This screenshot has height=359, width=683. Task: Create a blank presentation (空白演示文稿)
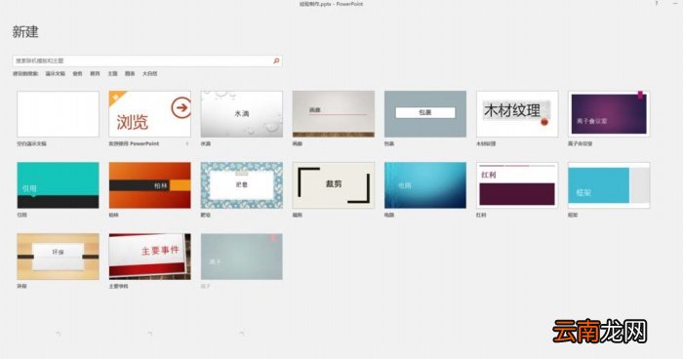click(58, 114)
